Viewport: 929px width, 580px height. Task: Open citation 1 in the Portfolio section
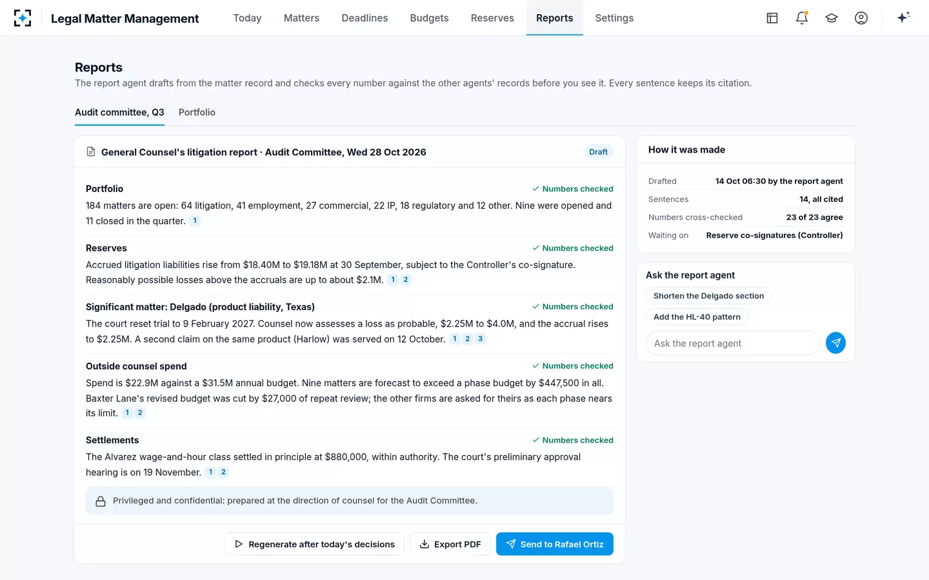tap(195, 221)
